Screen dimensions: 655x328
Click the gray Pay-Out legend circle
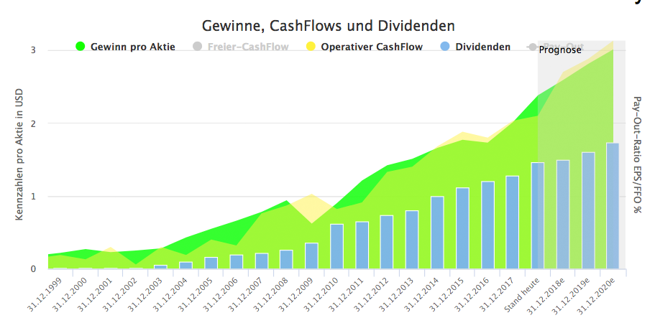coord(532,47)
